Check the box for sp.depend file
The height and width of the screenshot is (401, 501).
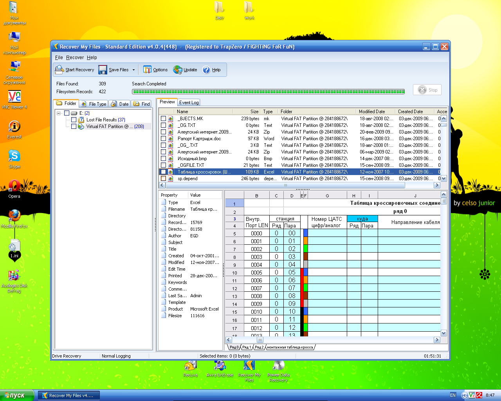click(163, 179)
